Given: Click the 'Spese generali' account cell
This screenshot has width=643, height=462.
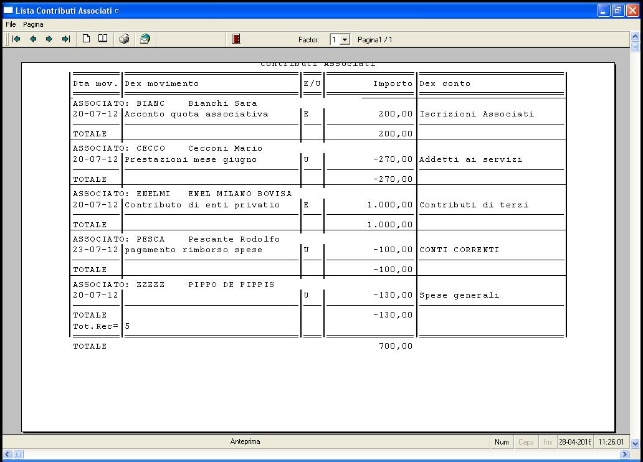Looking at the screenshot, I should coord(459,295).
